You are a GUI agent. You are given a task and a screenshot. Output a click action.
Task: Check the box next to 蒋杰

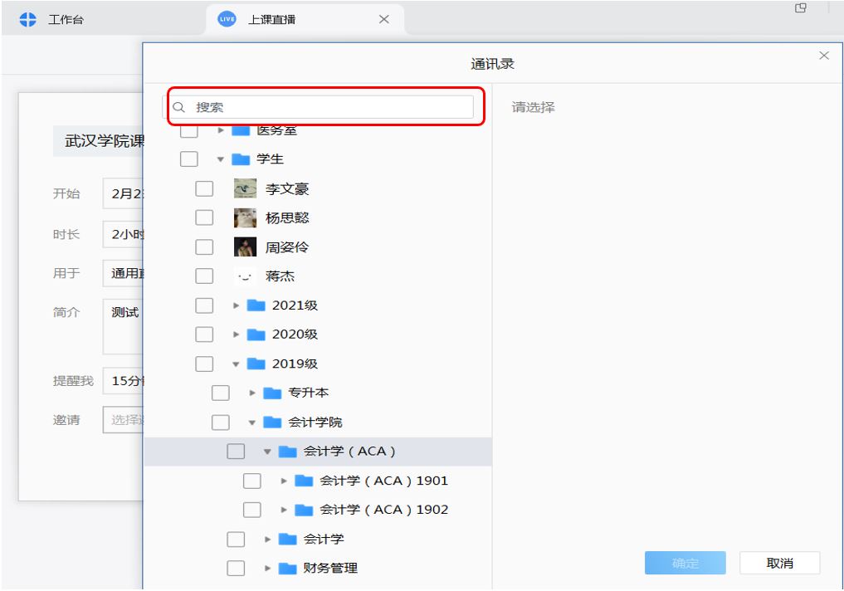(x=204, y=276)
